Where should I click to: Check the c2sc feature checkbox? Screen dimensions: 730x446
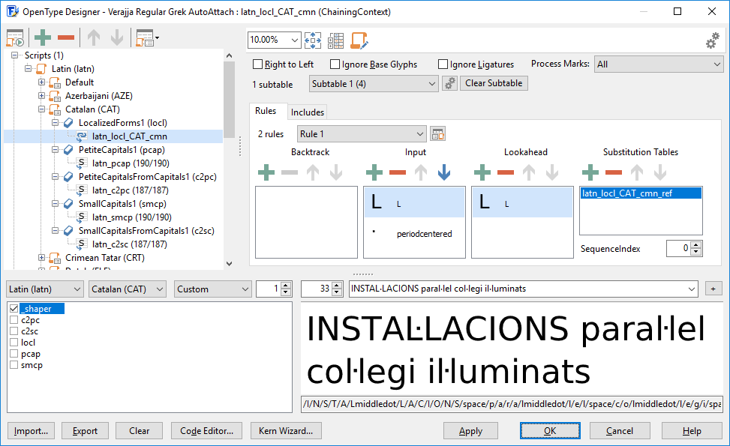tap(14, 331)
